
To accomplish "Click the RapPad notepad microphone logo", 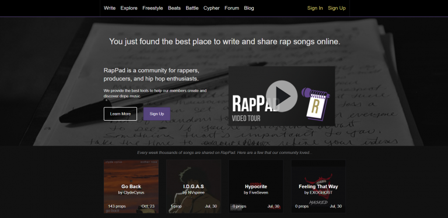I will [x=316, y=104].
